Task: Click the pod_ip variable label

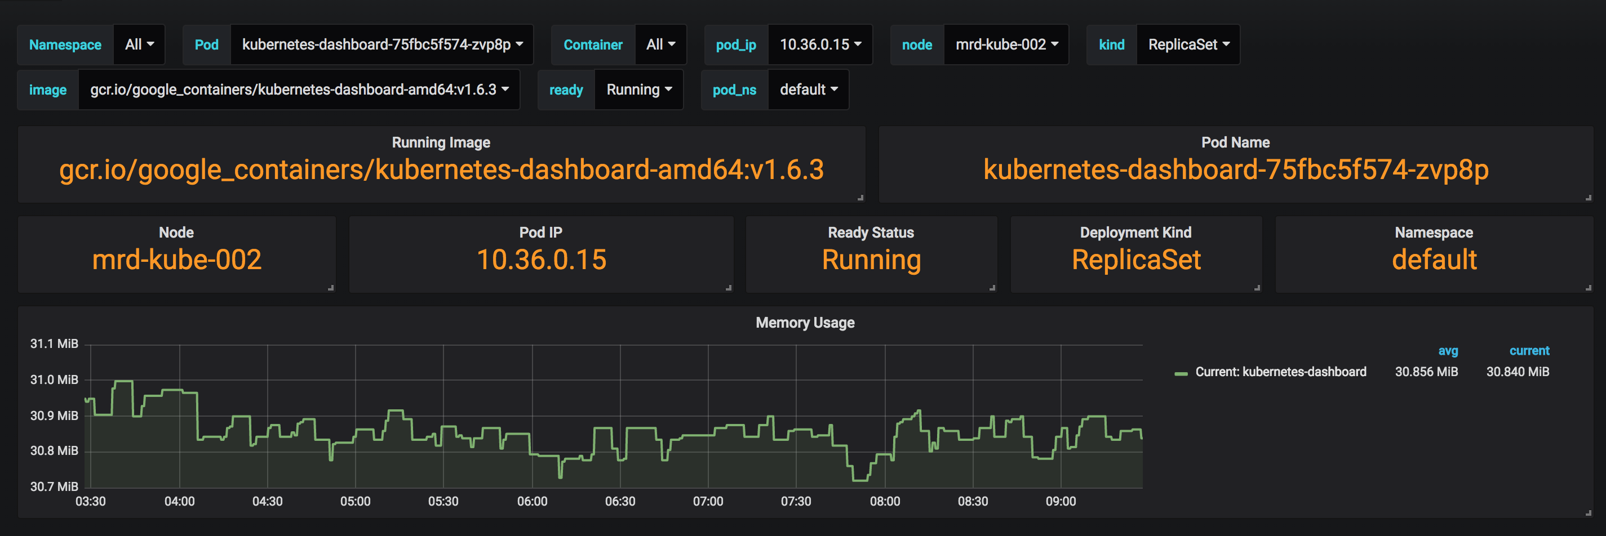Action: tap(736, 45)
